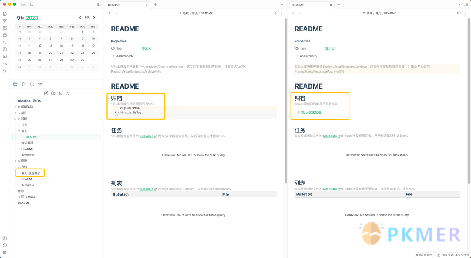
Task: Expand the 育儿-宝宝起名 folder in file explorer
Action: pyautogui.click(x=19, y=173)
